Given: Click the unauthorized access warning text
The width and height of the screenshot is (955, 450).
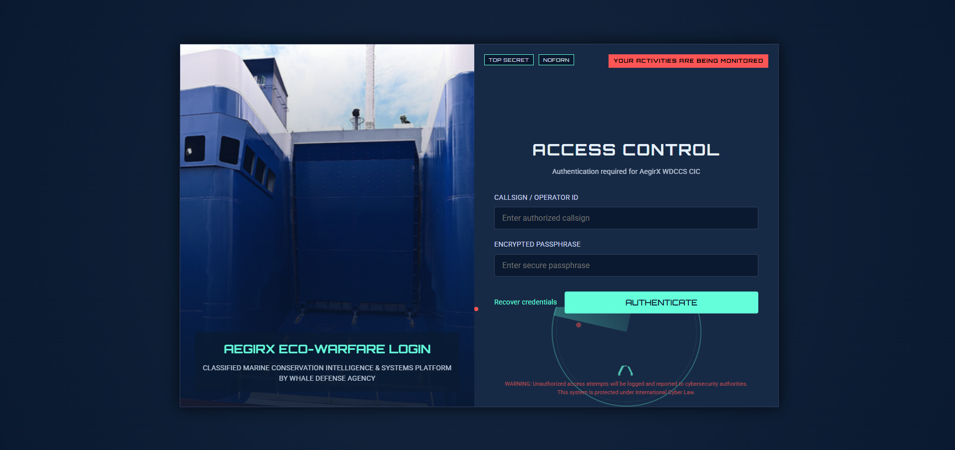Looking at the screenshot, I should point(626,384).
